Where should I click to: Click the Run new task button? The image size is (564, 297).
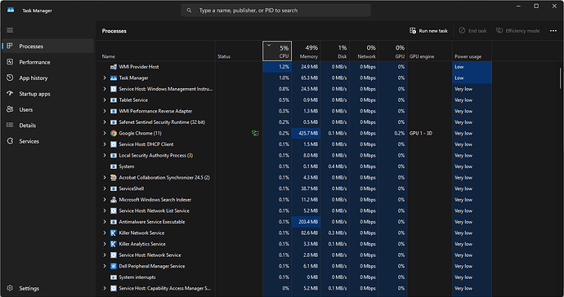click(429, 31)
